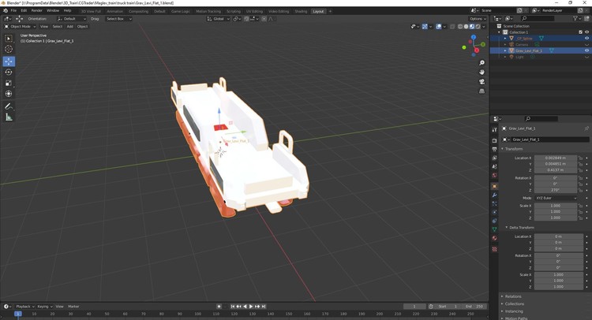Viewport: 592px width, 320px height.
Task: Open the Object Mode dropdown
Action: (21, 26)
